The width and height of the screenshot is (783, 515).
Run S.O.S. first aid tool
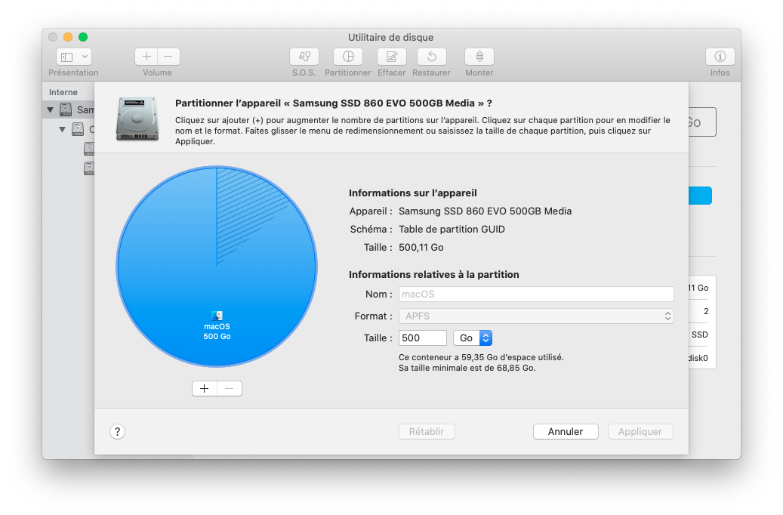[x=304, y=57]
